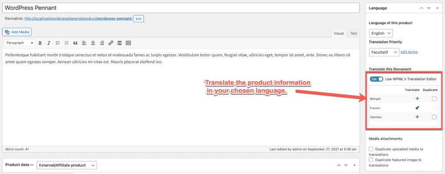Toggle Use WPML's Translation Editor switch
This screenshot has height=174, width=445.
pos(376,79)
